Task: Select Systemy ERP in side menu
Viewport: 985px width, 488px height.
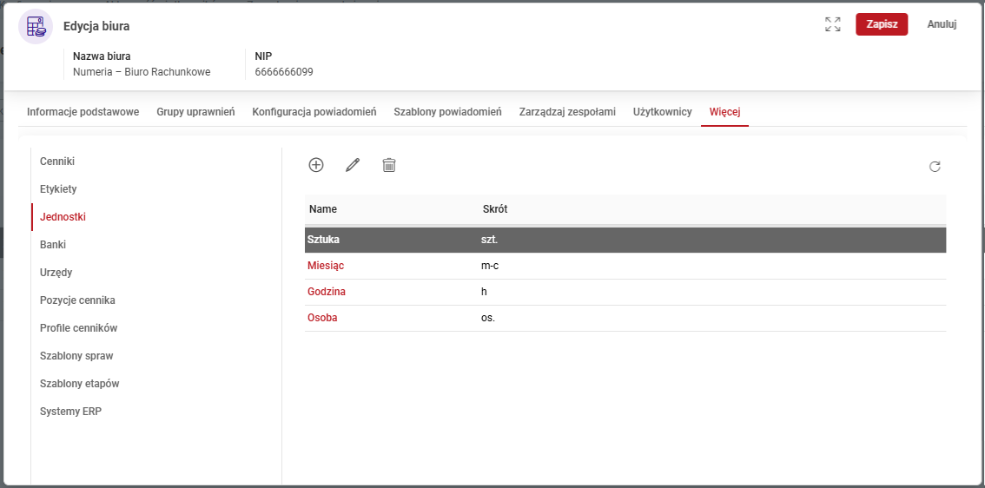Action: coord(70,412)
